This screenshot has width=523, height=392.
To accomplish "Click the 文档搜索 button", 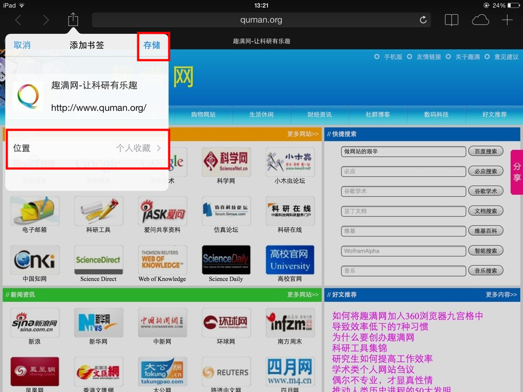I will (485, 211).
